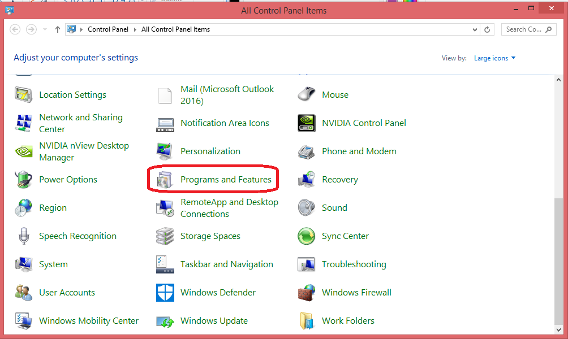The height and width of the screenshot is (339, 568).
Task: Open the NVIDIA Control Panel icon
Action: (306, 123)
